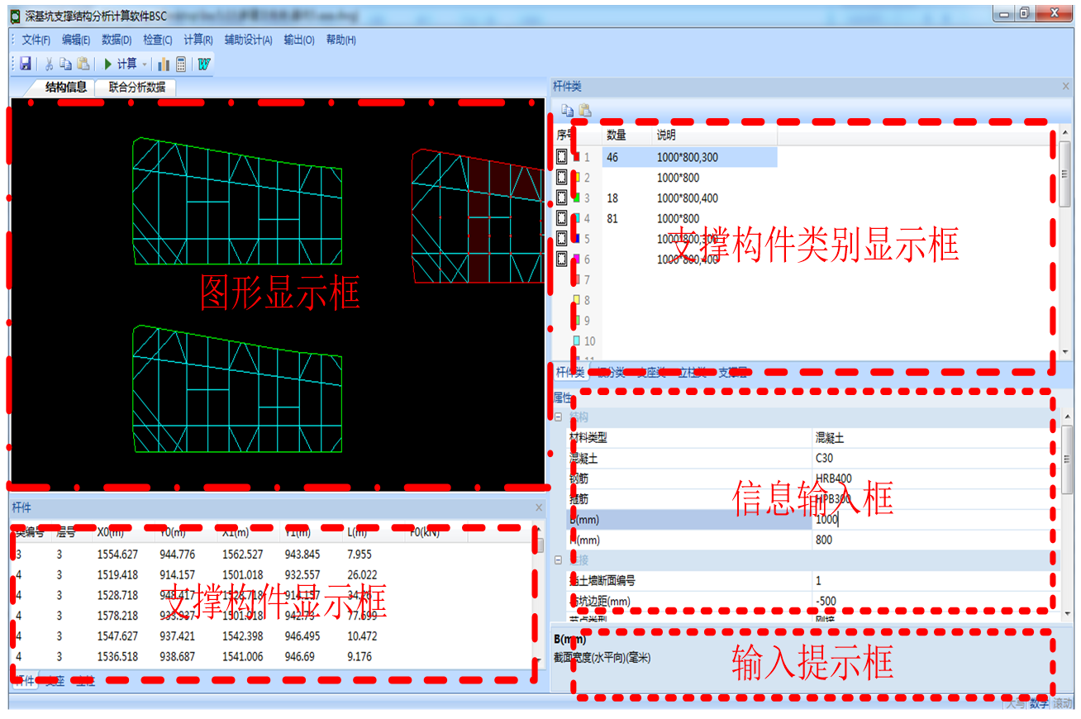The height and width of the screenshot is (719, 1081).
Task: Click the Copy icon in main toolbar
Action: point(66,64)
